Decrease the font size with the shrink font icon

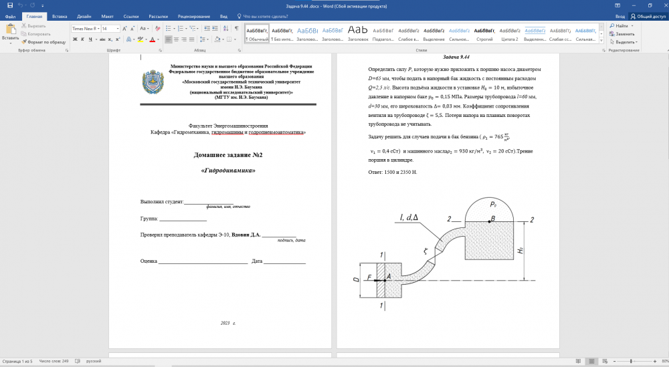[x=132, y=29]
